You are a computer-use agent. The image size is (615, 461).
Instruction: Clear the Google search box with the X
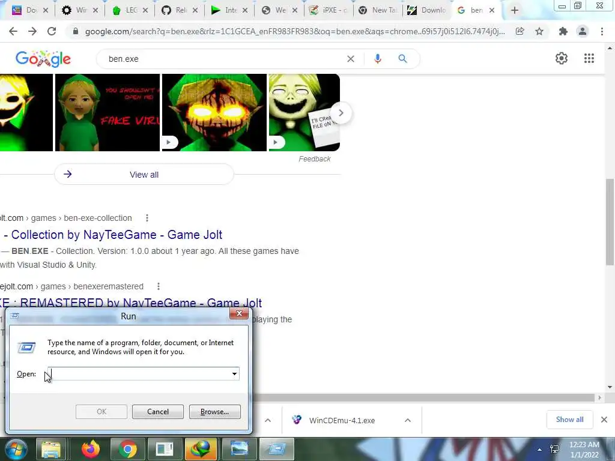click(351, 59)
